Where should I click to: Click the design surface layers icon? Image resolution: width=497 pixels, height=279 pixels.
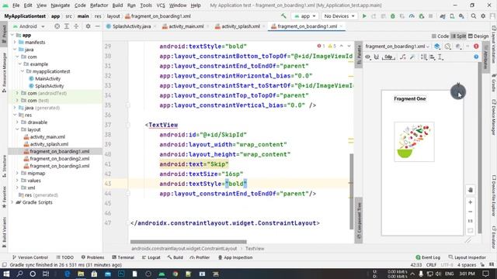click(437, 46)
